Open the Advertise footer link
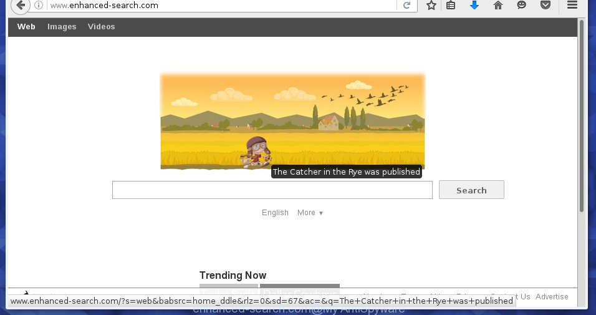This screenshot has width=596, height=315. [552, 297]
